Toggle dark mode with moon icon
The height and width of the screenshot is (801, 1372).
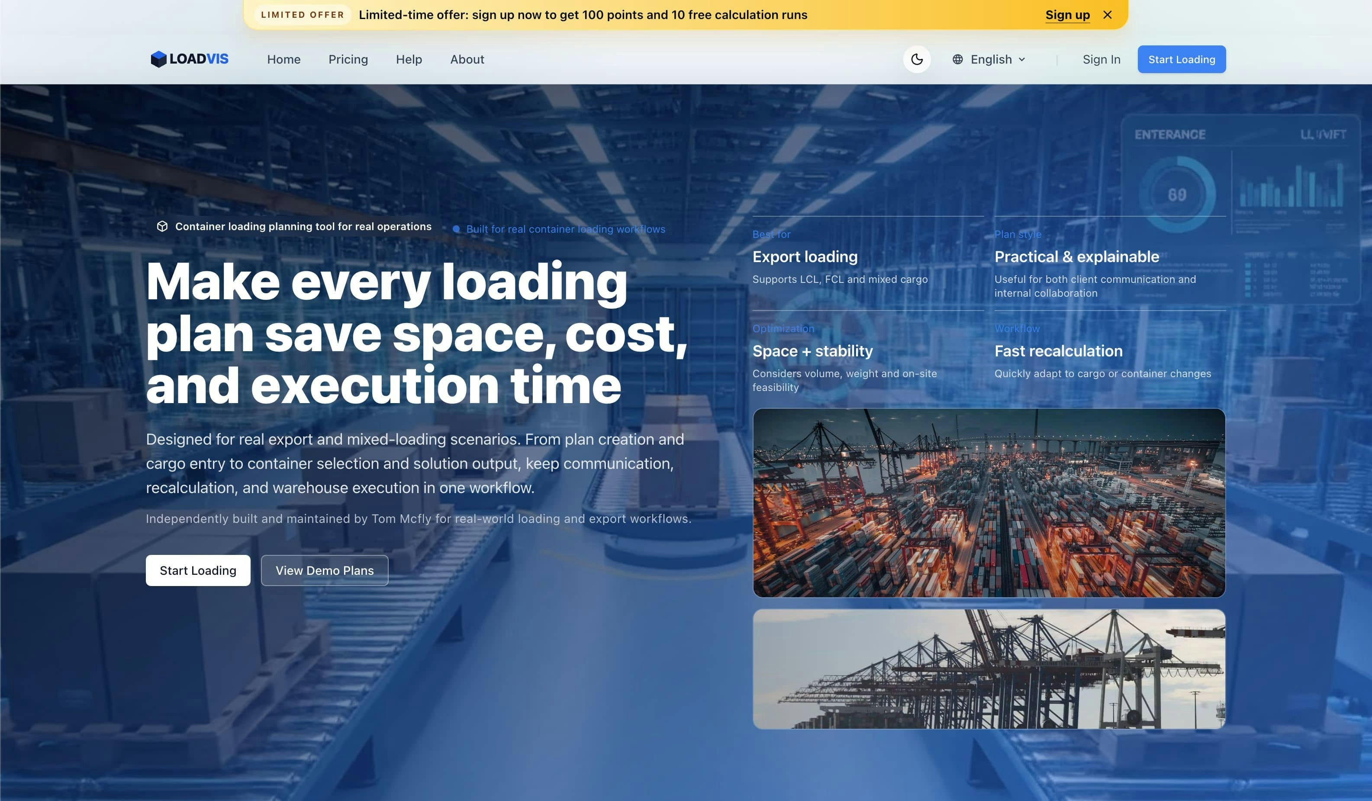click(916, 59)
